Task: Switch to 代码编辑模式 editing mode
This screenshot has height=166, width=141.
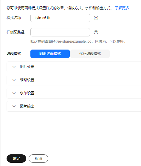Action: click(x=90, y=54)
